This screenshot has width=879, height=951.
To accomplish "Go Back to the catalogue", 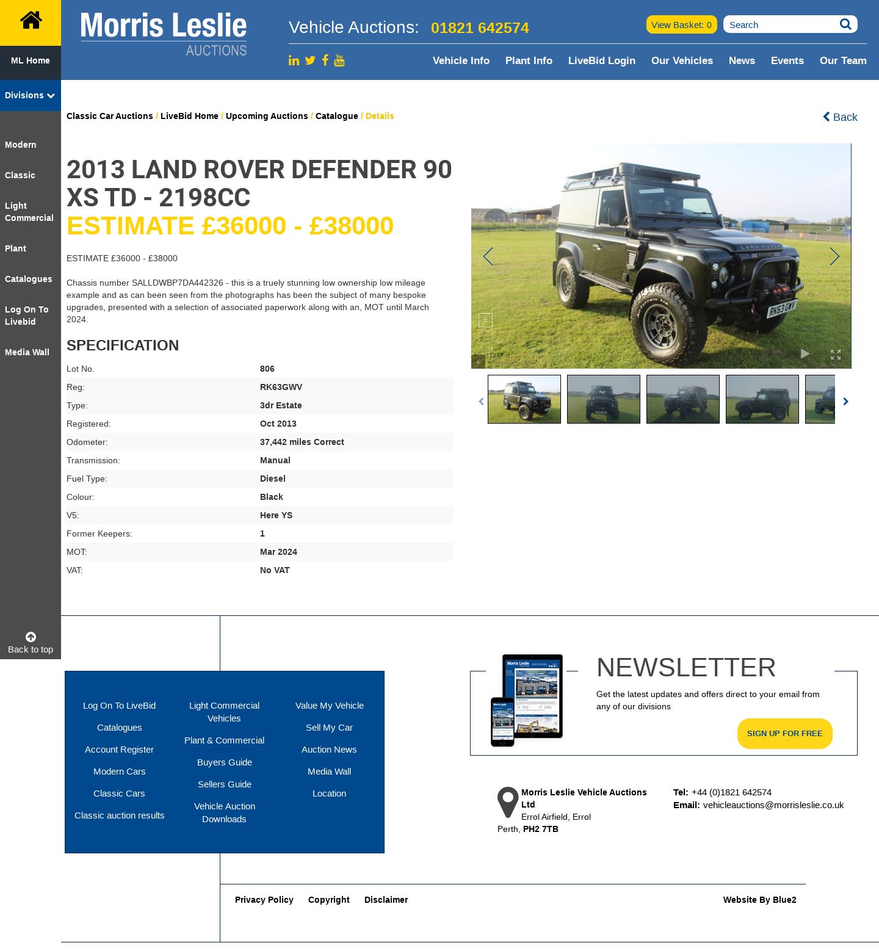I will 840,117.
